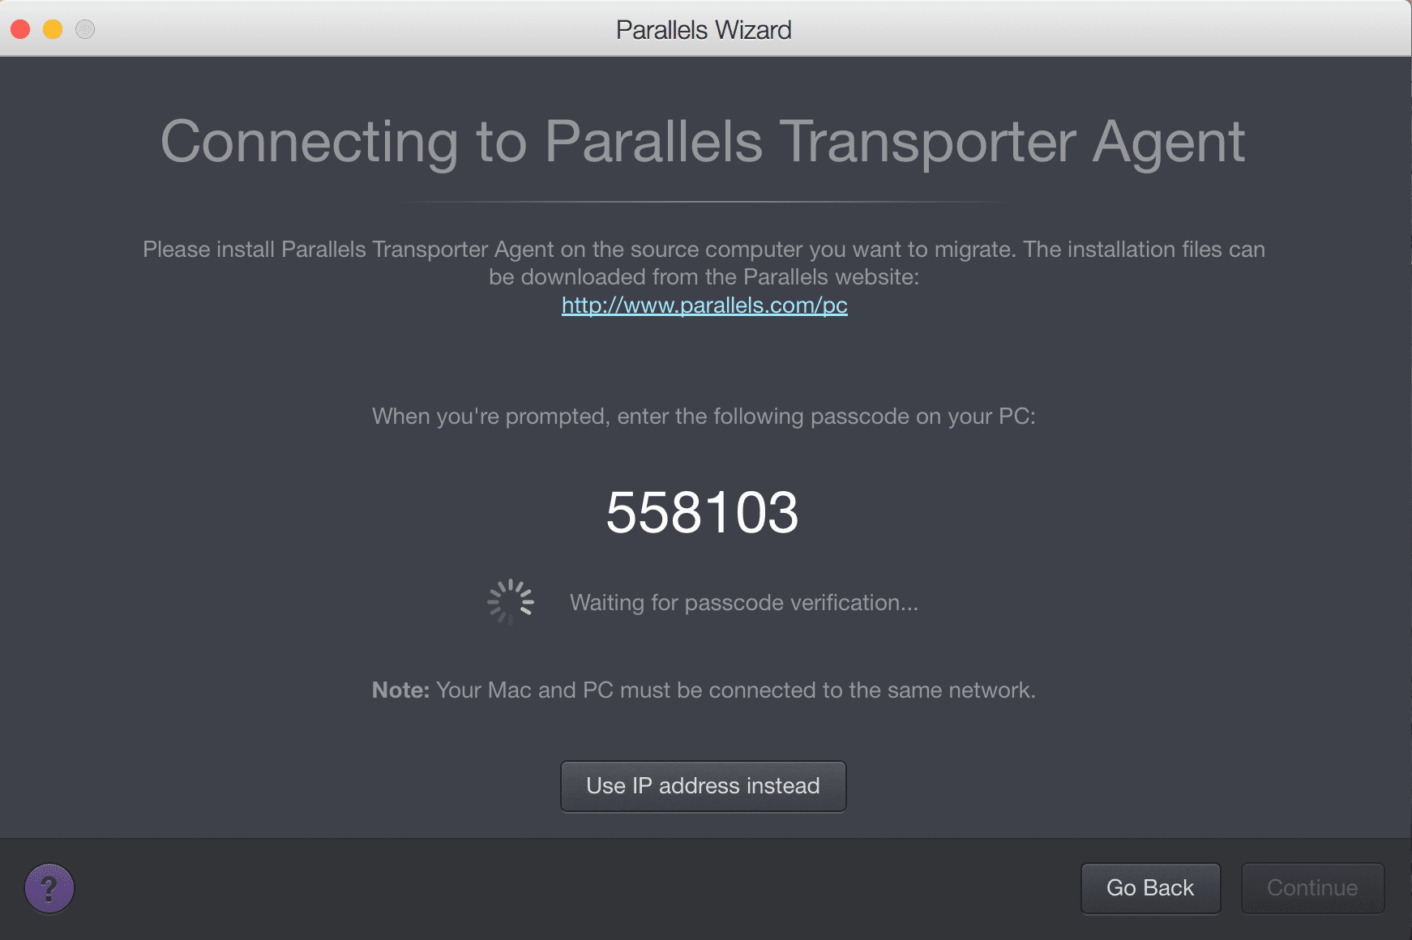Click the divider line under the heading
Image resolution: width=1412 pixels, height=940 pixels.
pos(704,201)
